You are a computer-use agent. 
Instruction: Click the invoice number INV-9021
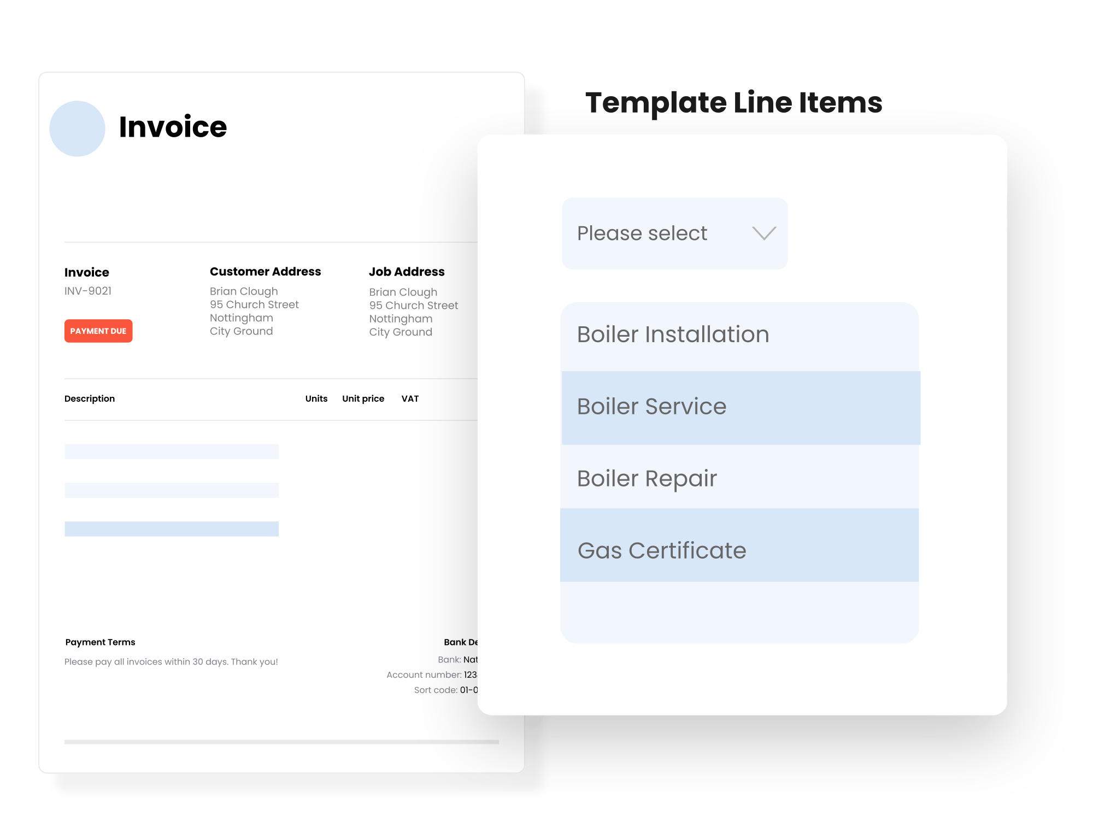(88, 291)
